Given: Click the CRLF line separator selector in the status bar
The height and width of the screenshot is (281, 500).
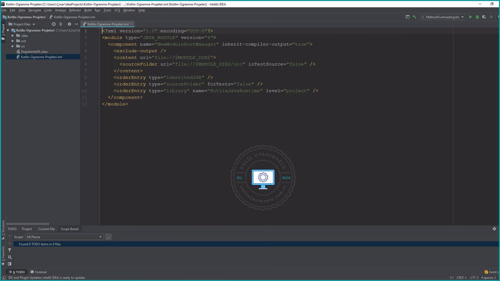Looking at the screenshot, I should point(461,277).
